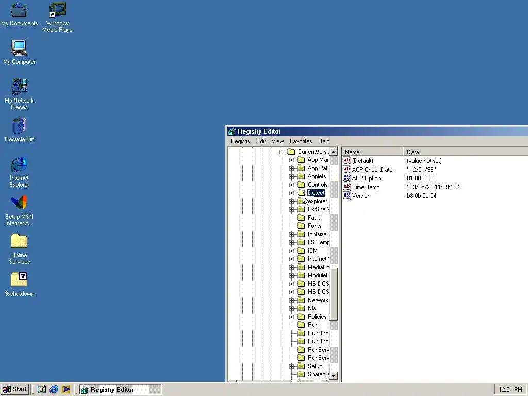This screenshot has width=528, height=396.
Task: Click the Start button
Action: click(15, 390)
